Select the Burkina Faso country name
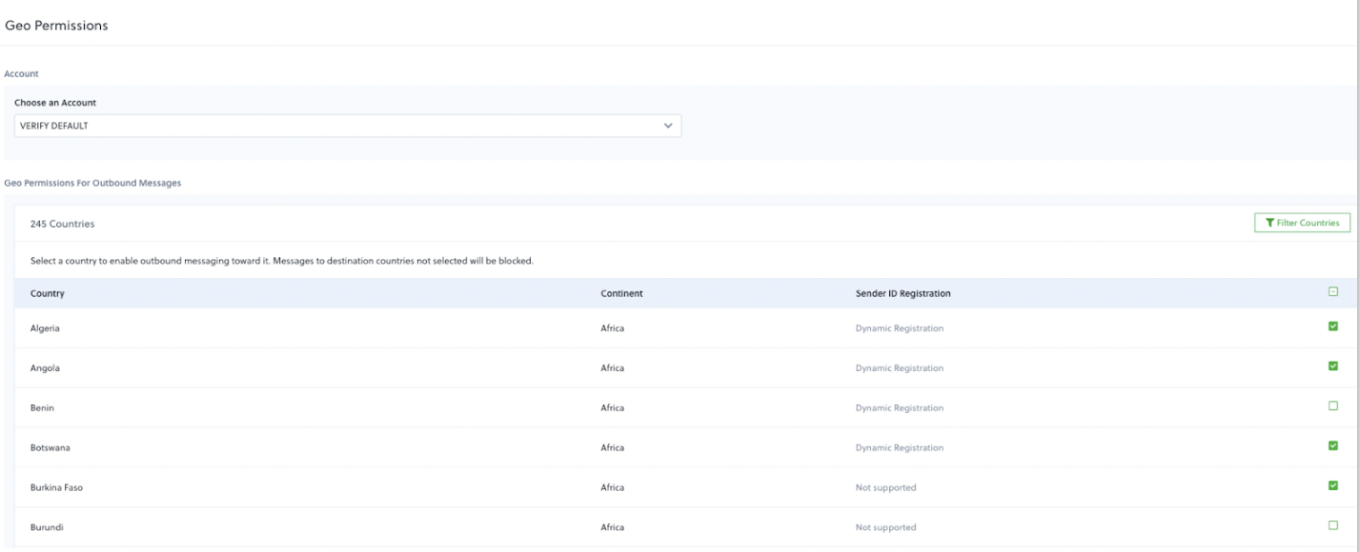 (56, 487)
